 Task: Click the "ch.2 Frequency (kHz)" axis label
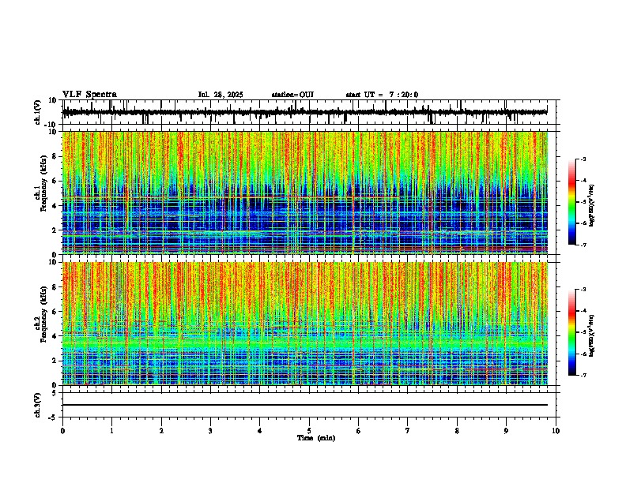(41, 314)
